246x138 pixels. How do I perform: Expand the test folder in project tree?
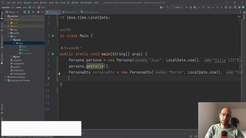click(11, 57)
